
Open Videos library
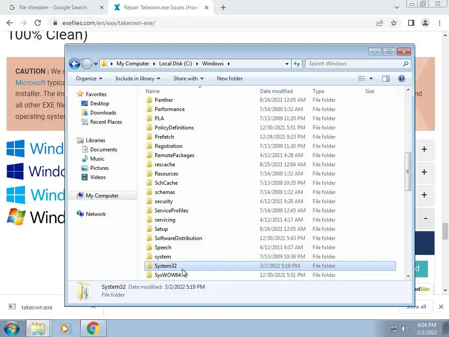[98, 177]
